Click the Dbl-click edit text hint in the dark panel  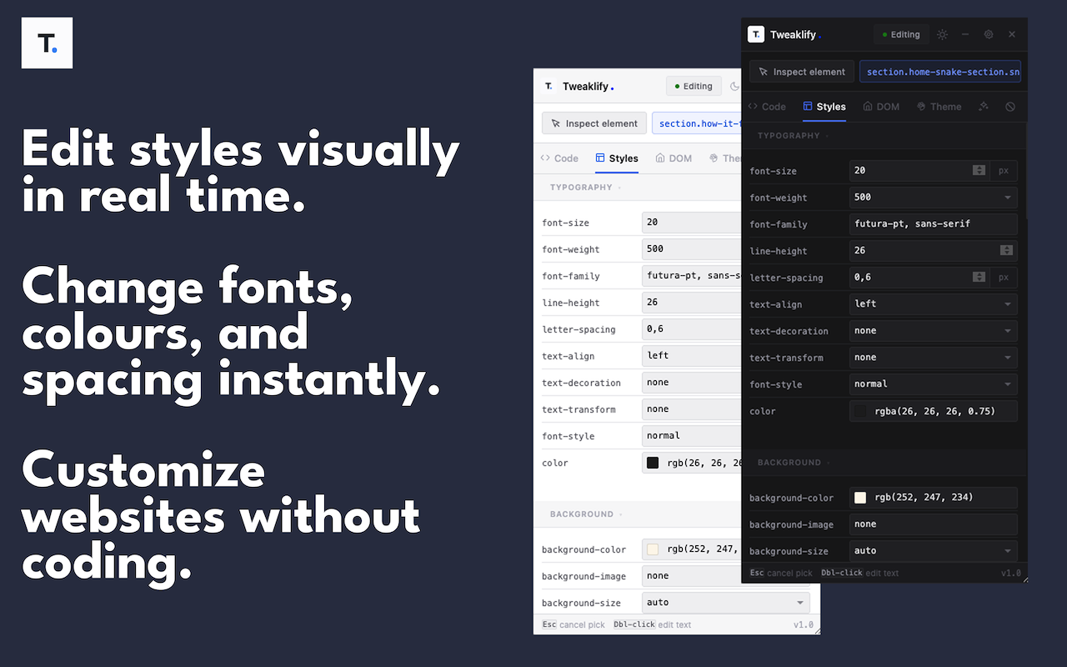click(859, 573)
